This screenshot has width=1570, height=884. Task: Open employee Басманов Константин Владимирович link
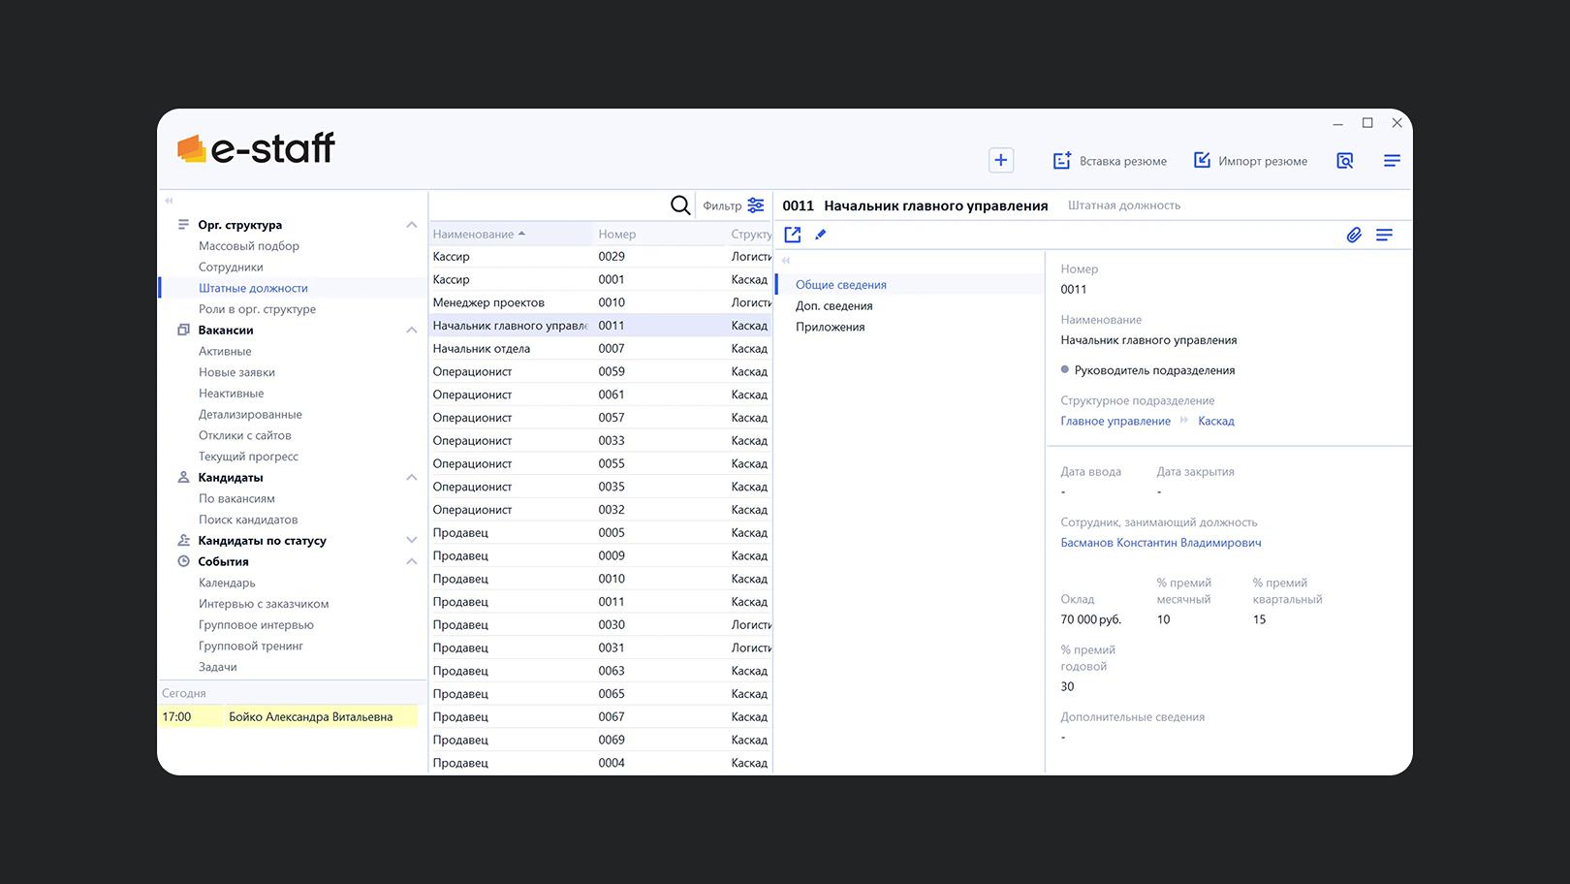click(1161, 543)
